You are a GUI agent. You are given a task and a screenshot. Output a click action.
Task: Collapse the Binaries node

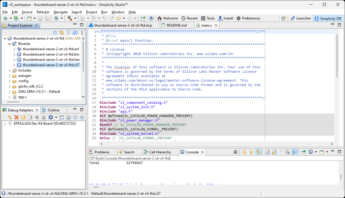10,43
